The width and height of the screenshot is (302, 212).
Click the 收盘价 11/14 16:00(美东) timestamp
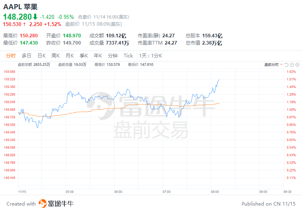click(103, 17)
